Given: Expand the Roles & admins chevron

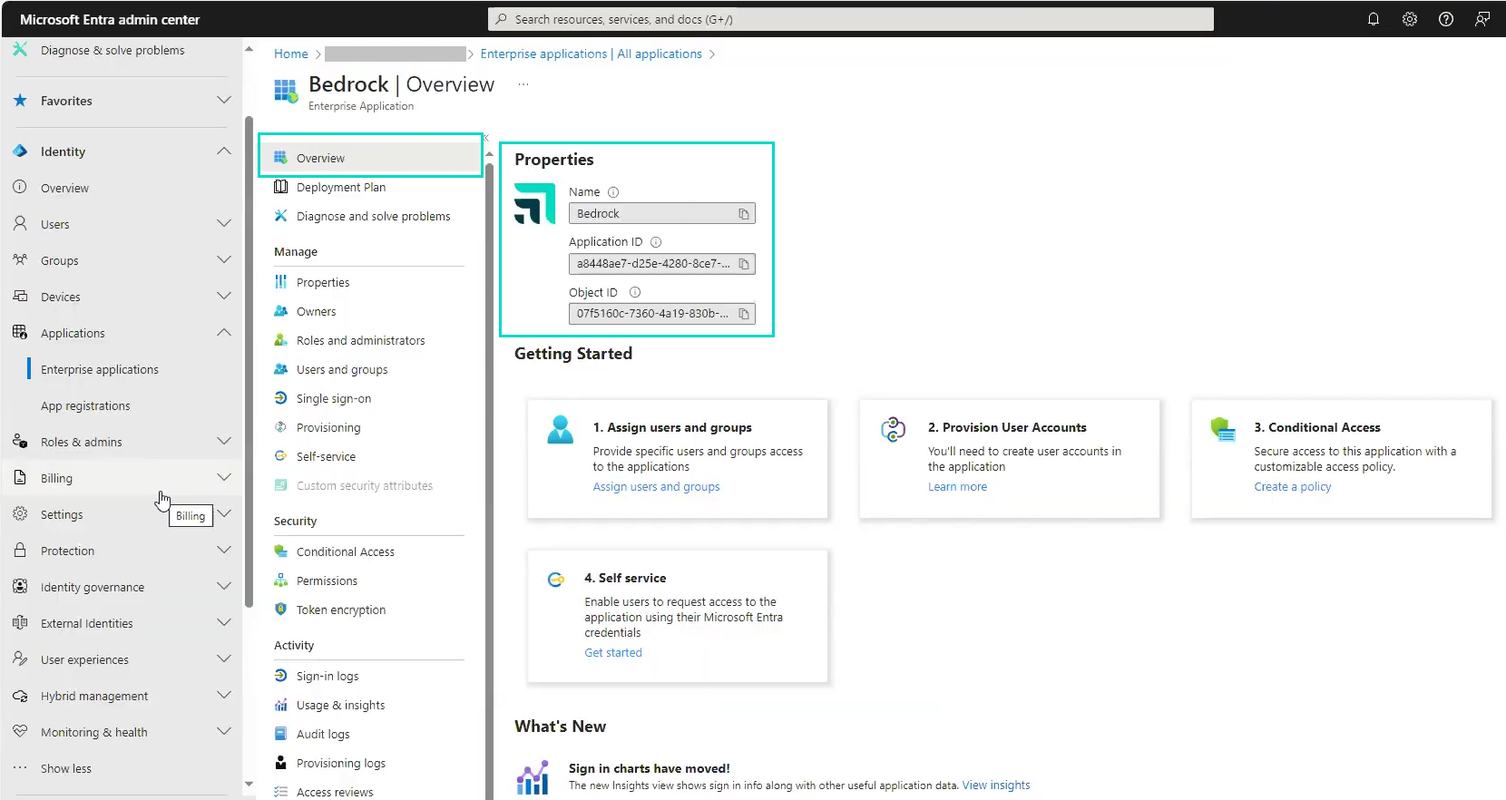Looking at the screenshot, I should click(224, 441).
